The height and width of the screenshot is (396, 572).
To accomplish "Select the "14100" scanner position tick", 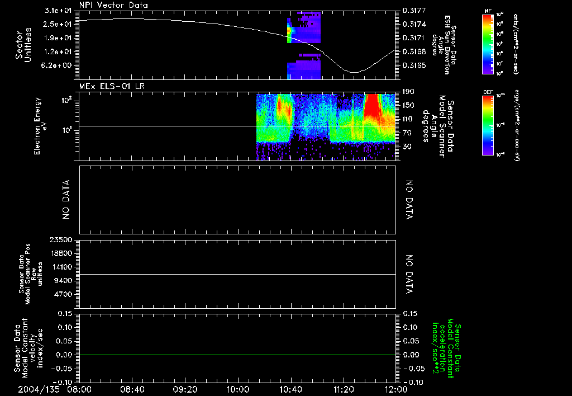I will (60, 267).
